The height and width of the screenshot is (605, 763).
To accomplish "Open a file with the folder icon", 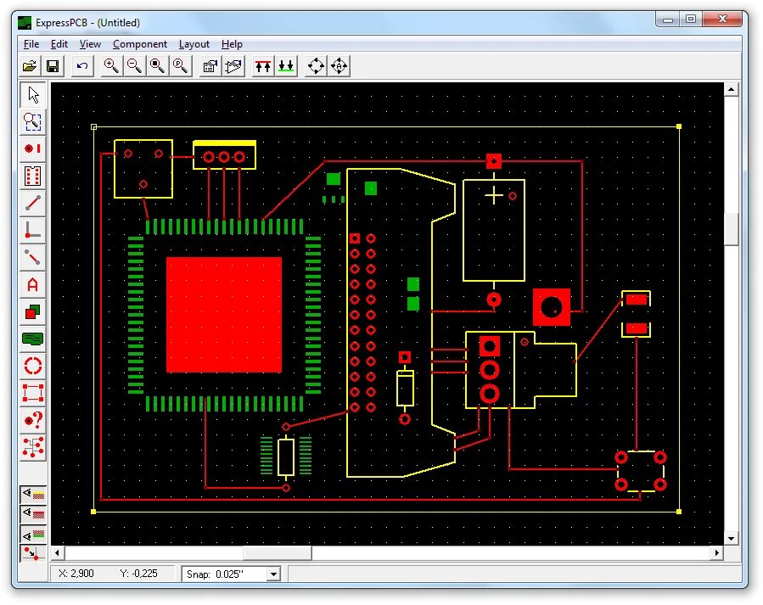I will (x=30, y=65).
